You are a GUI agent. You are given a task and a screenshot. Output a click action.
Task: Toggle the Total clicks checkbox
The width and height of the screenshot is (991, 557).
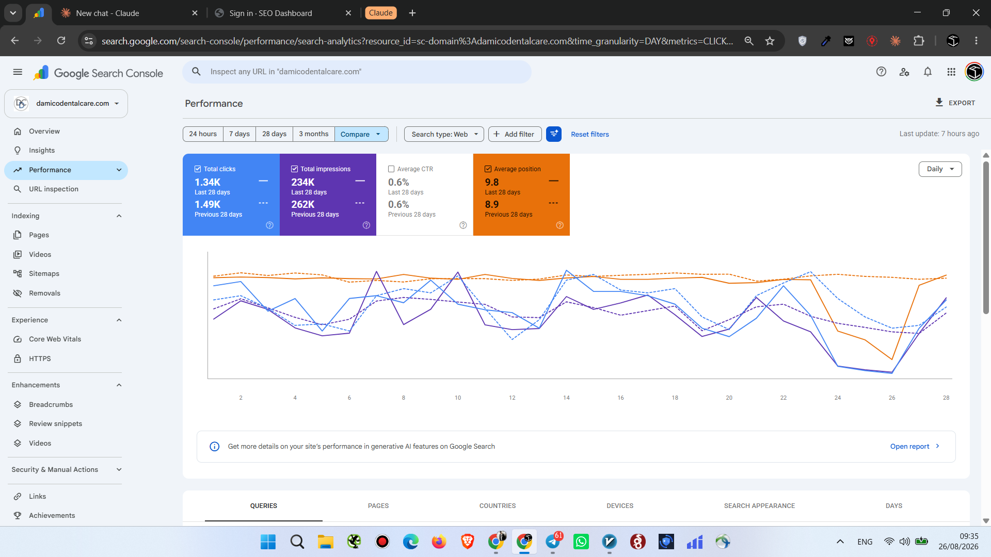click(198, 169)
